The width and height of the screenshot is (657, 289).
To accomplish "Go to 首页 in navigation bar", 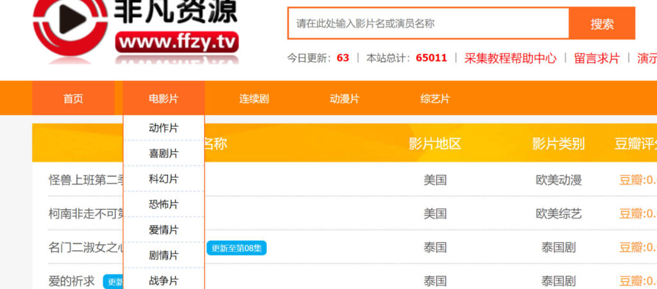I will pos(73,99).
